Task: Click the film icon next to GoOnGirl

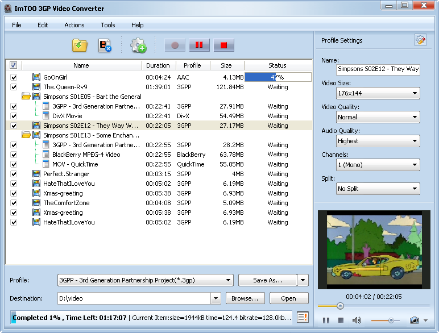Action: 36,77
